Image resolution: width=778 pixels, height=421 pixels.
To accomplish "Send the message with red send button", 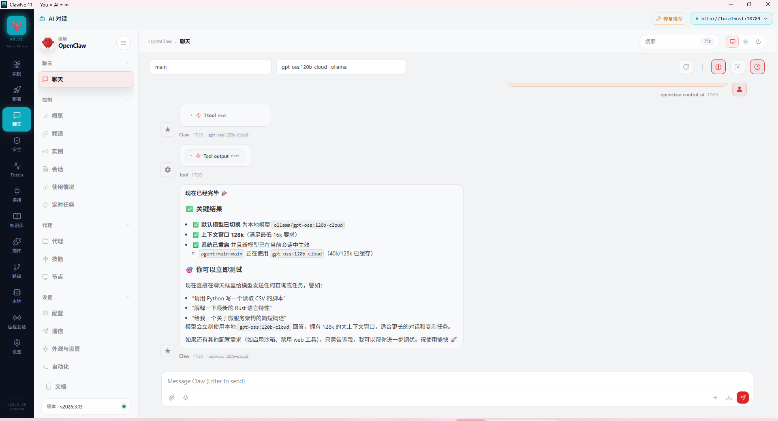I will 743,398.
